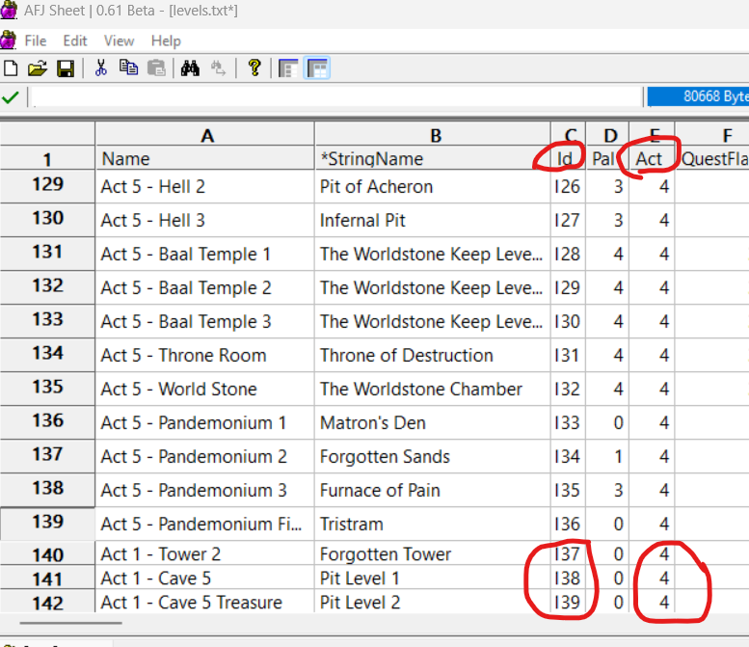The width and height of the screenshot is (749, 647).
Task: Open the Help menu
Action: (166, 41)
